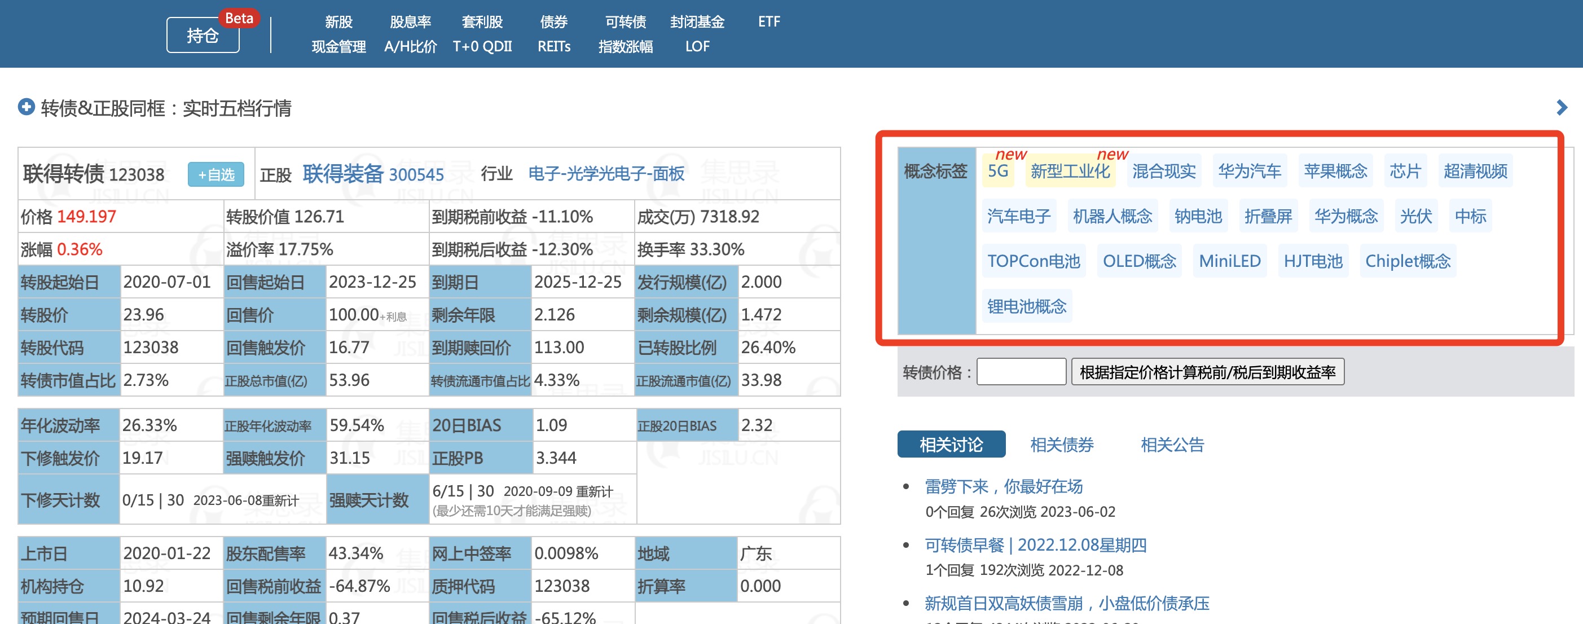This screenshot has width=1583, height=624.
Task: Switch to the 相关公告 tab
Action: (x=1172, y=445)
